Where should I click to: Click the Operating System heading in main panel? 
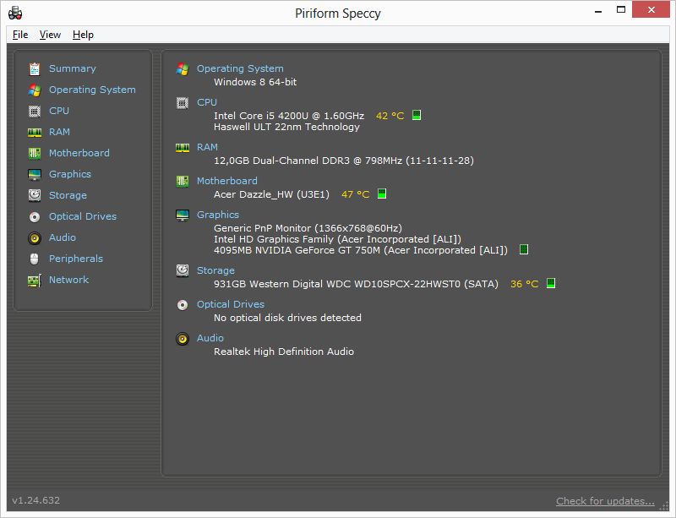click(x=240, y=68)
